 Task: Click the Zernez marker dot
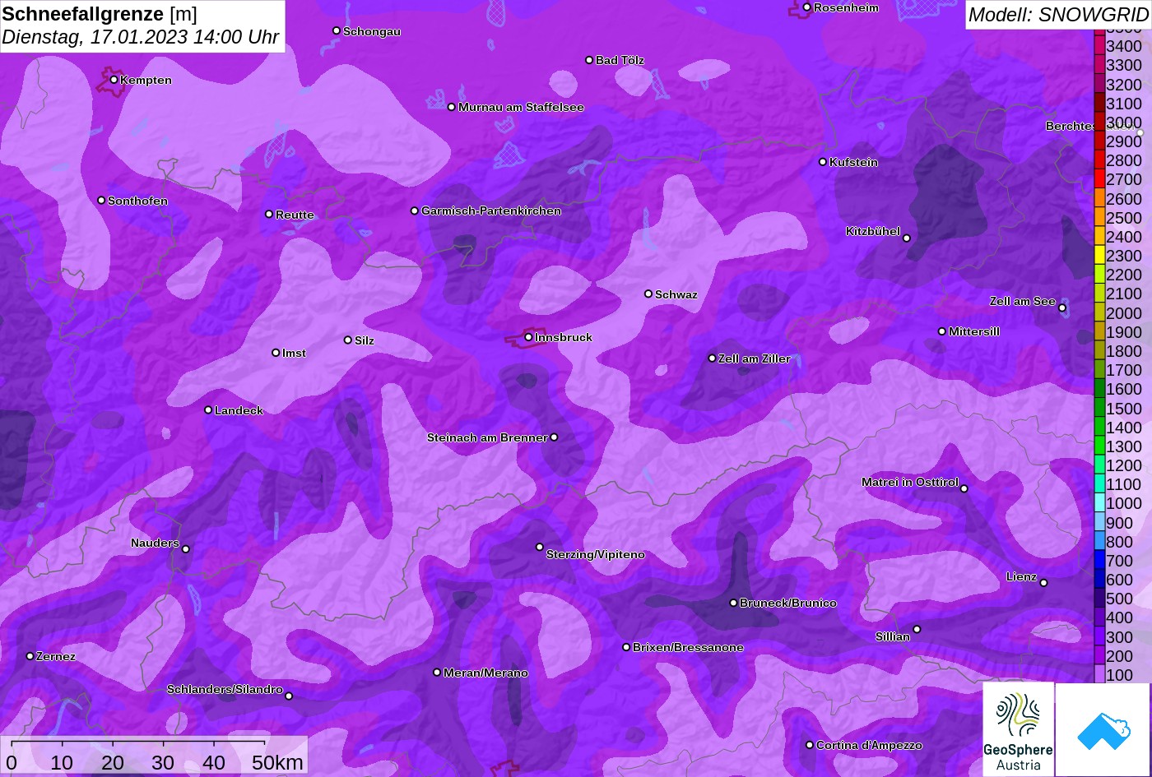click(x=30, y=656)
